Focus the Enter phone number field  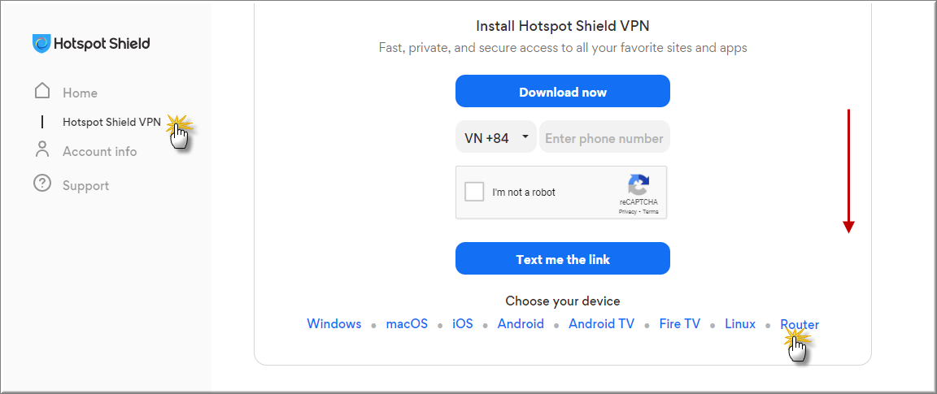pos(605,136)
